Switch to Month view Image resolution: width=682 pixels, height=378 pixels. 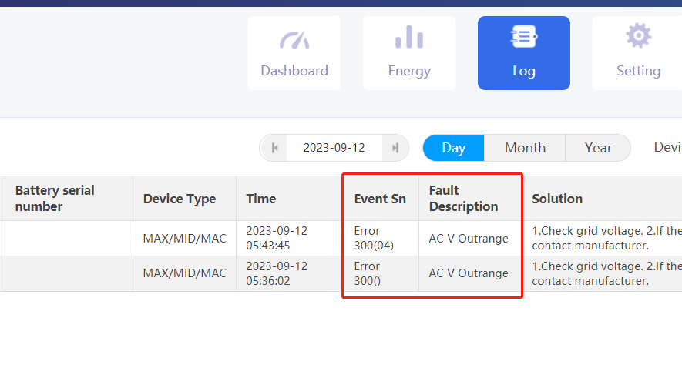525,148
